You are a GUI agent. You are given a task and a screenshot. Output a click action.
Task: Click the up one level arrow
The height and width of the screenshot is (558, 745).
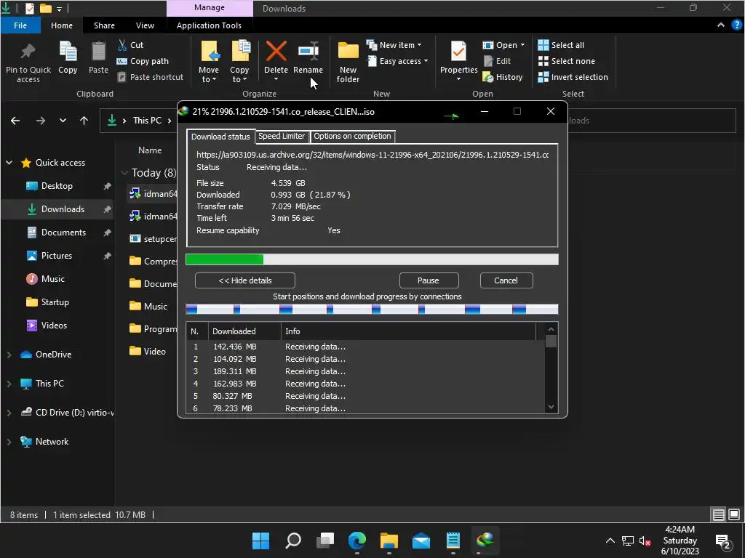84,121
